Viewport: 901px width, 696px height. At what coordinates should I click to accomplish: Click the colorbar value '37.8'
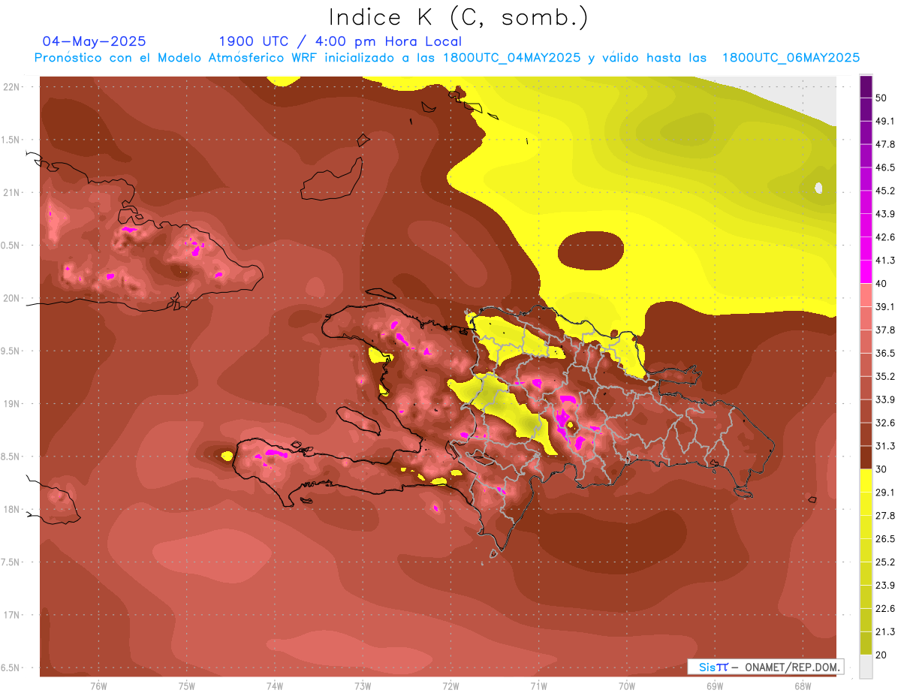click(885, 330)
